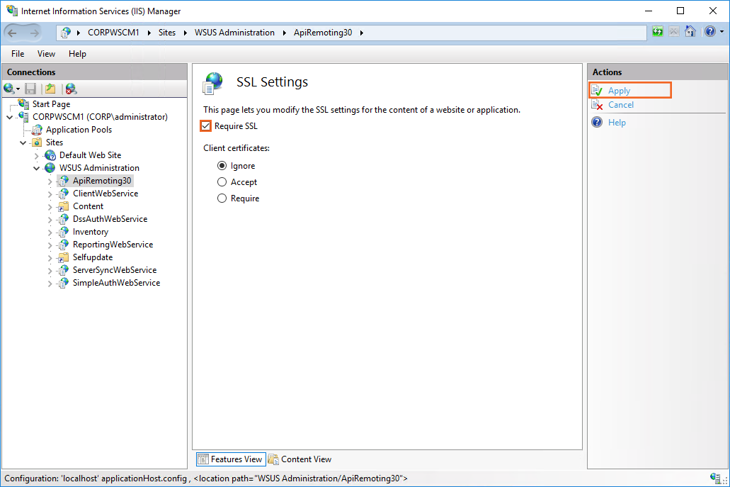The width and height of the screenshot is (730, 487).
Task: Click the Stop icon beside the Refresh icon
Action: click(x=674, y=32)
